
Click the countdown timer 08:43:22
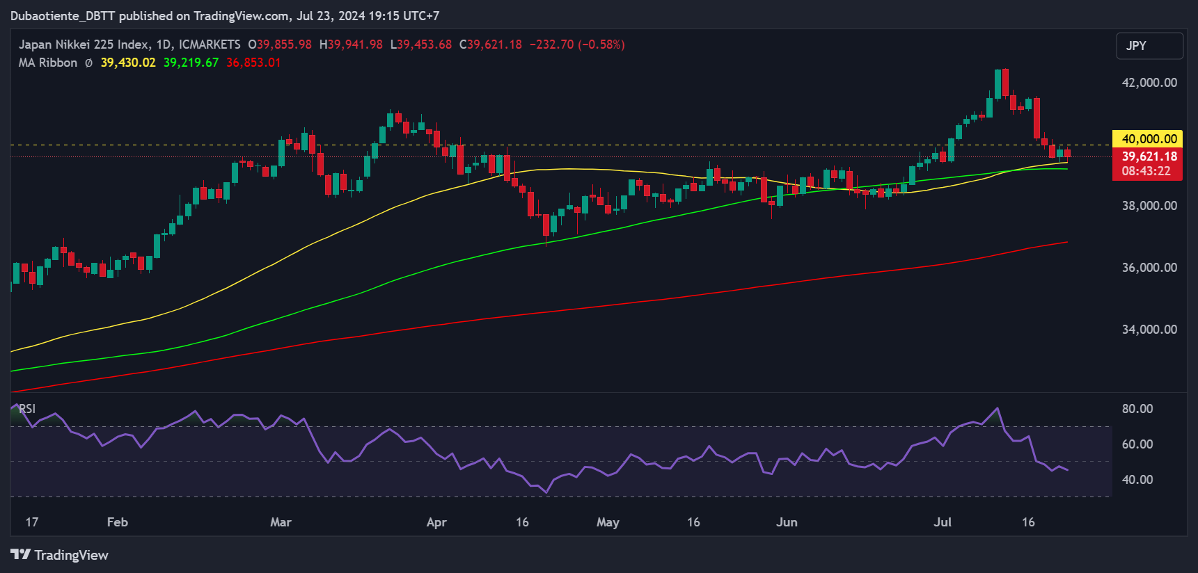(x=1147, y=171)
